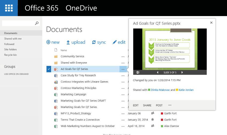Click Word icon of Case Study for Trey Research
This screenshot has height=135, width=227.
pyautogui.click(x=56, y=76)
